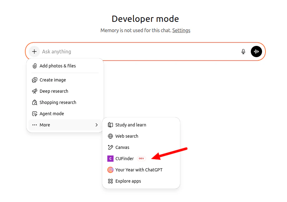Select Web search in submenu
This screenshot has width=287, height=202.
[141, 136]
